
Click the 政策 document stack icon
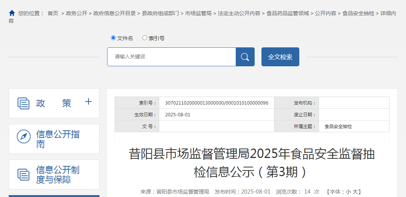click(x=23, y=103)
